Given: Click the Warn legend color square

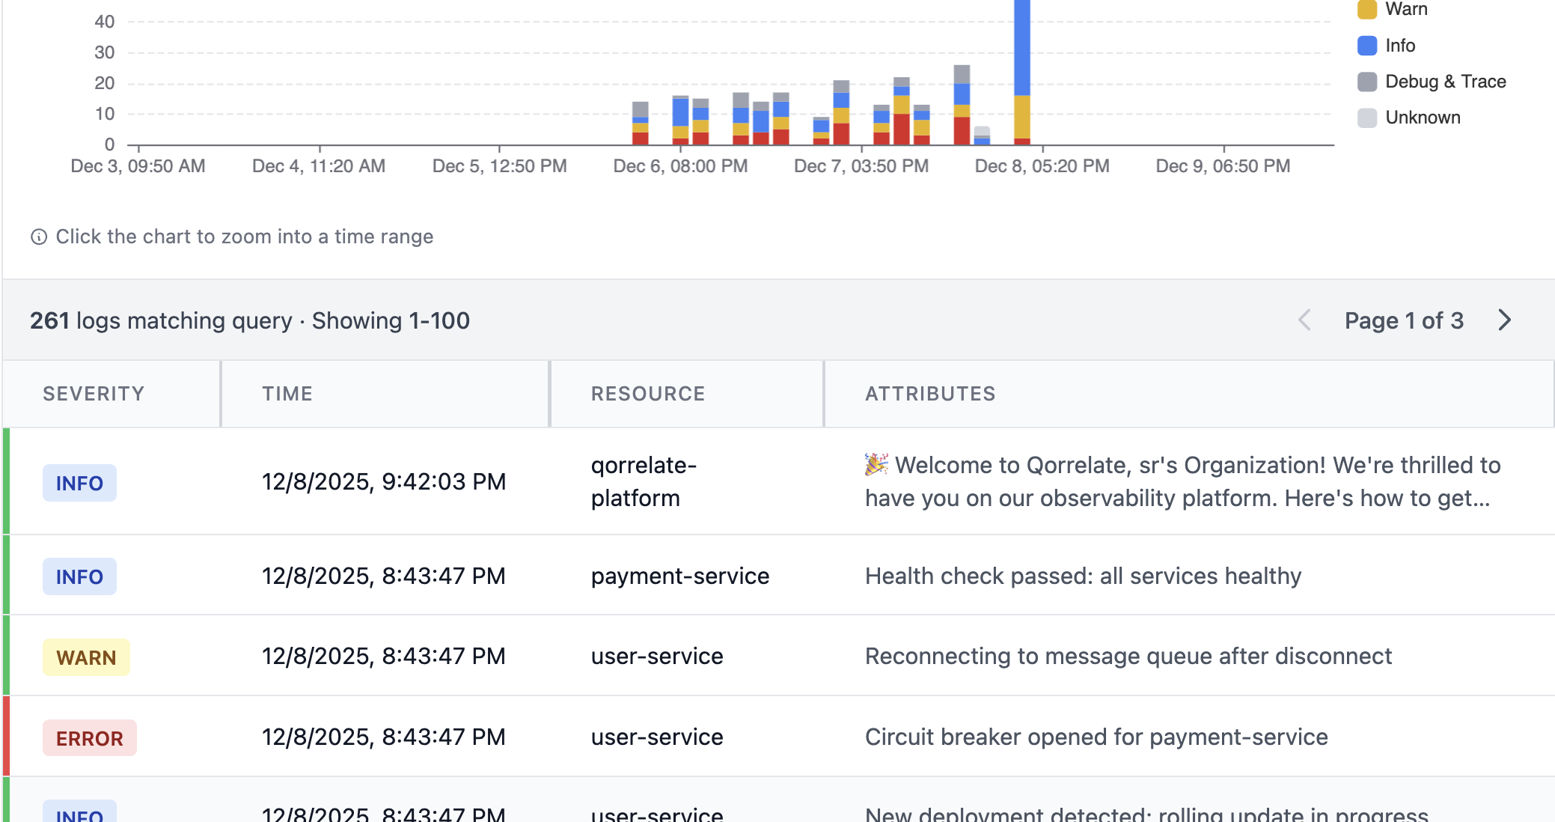Looking at the screenshot, I should tap(1367, 9).
